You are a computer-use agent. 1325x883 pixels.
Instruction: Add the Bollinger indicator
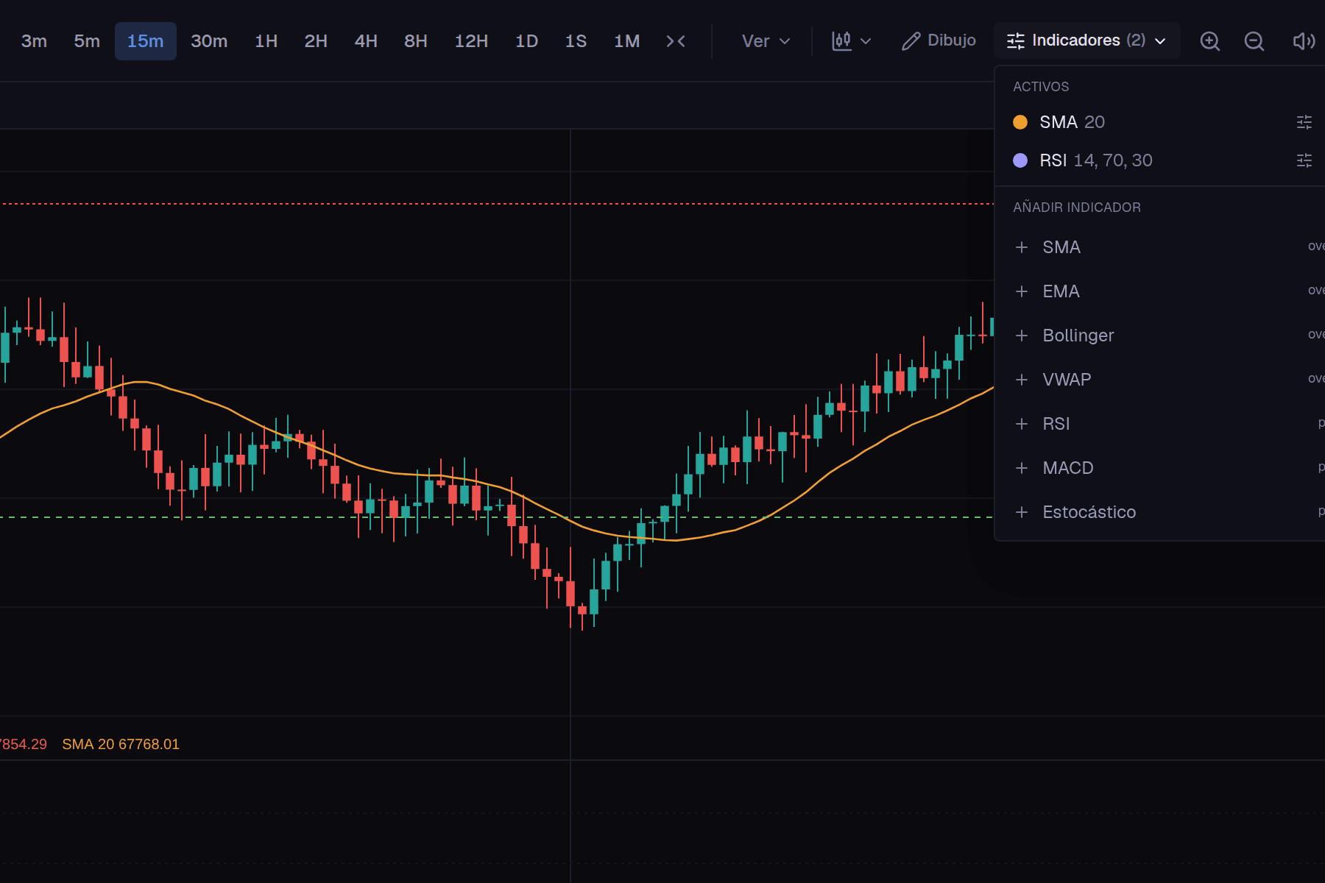click(x=1169, y=336)
